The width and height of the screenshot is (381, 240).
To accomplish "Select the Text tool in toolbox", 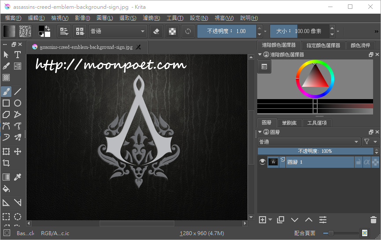I will point(18,55).
